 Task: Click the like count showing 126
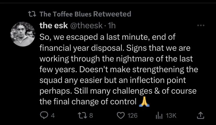[x=133, y=115]
